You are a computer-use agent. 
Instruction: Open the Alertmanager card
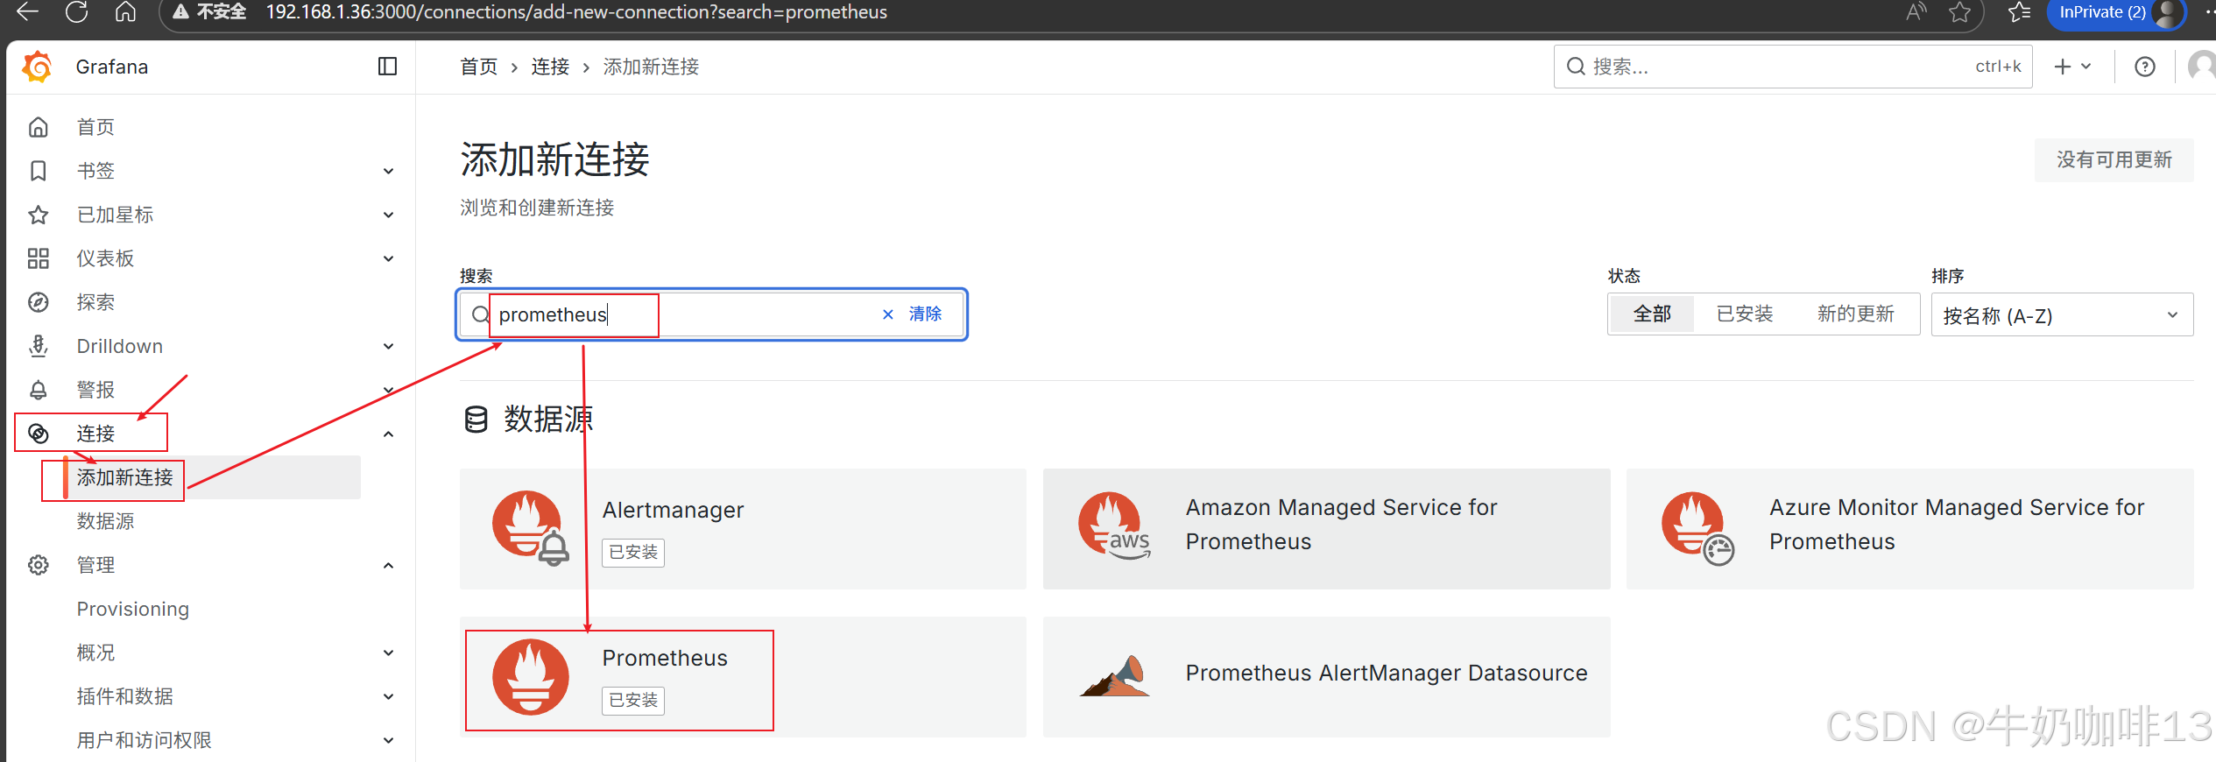[743, 528]
